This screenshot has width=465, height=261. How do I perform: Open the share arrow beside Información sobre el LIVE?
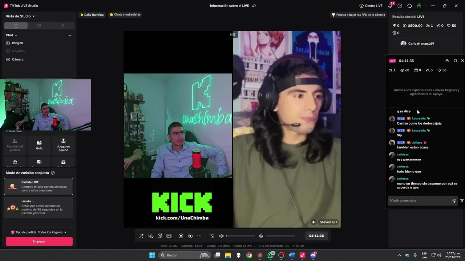pyautogui.click(x=254, y=6)
